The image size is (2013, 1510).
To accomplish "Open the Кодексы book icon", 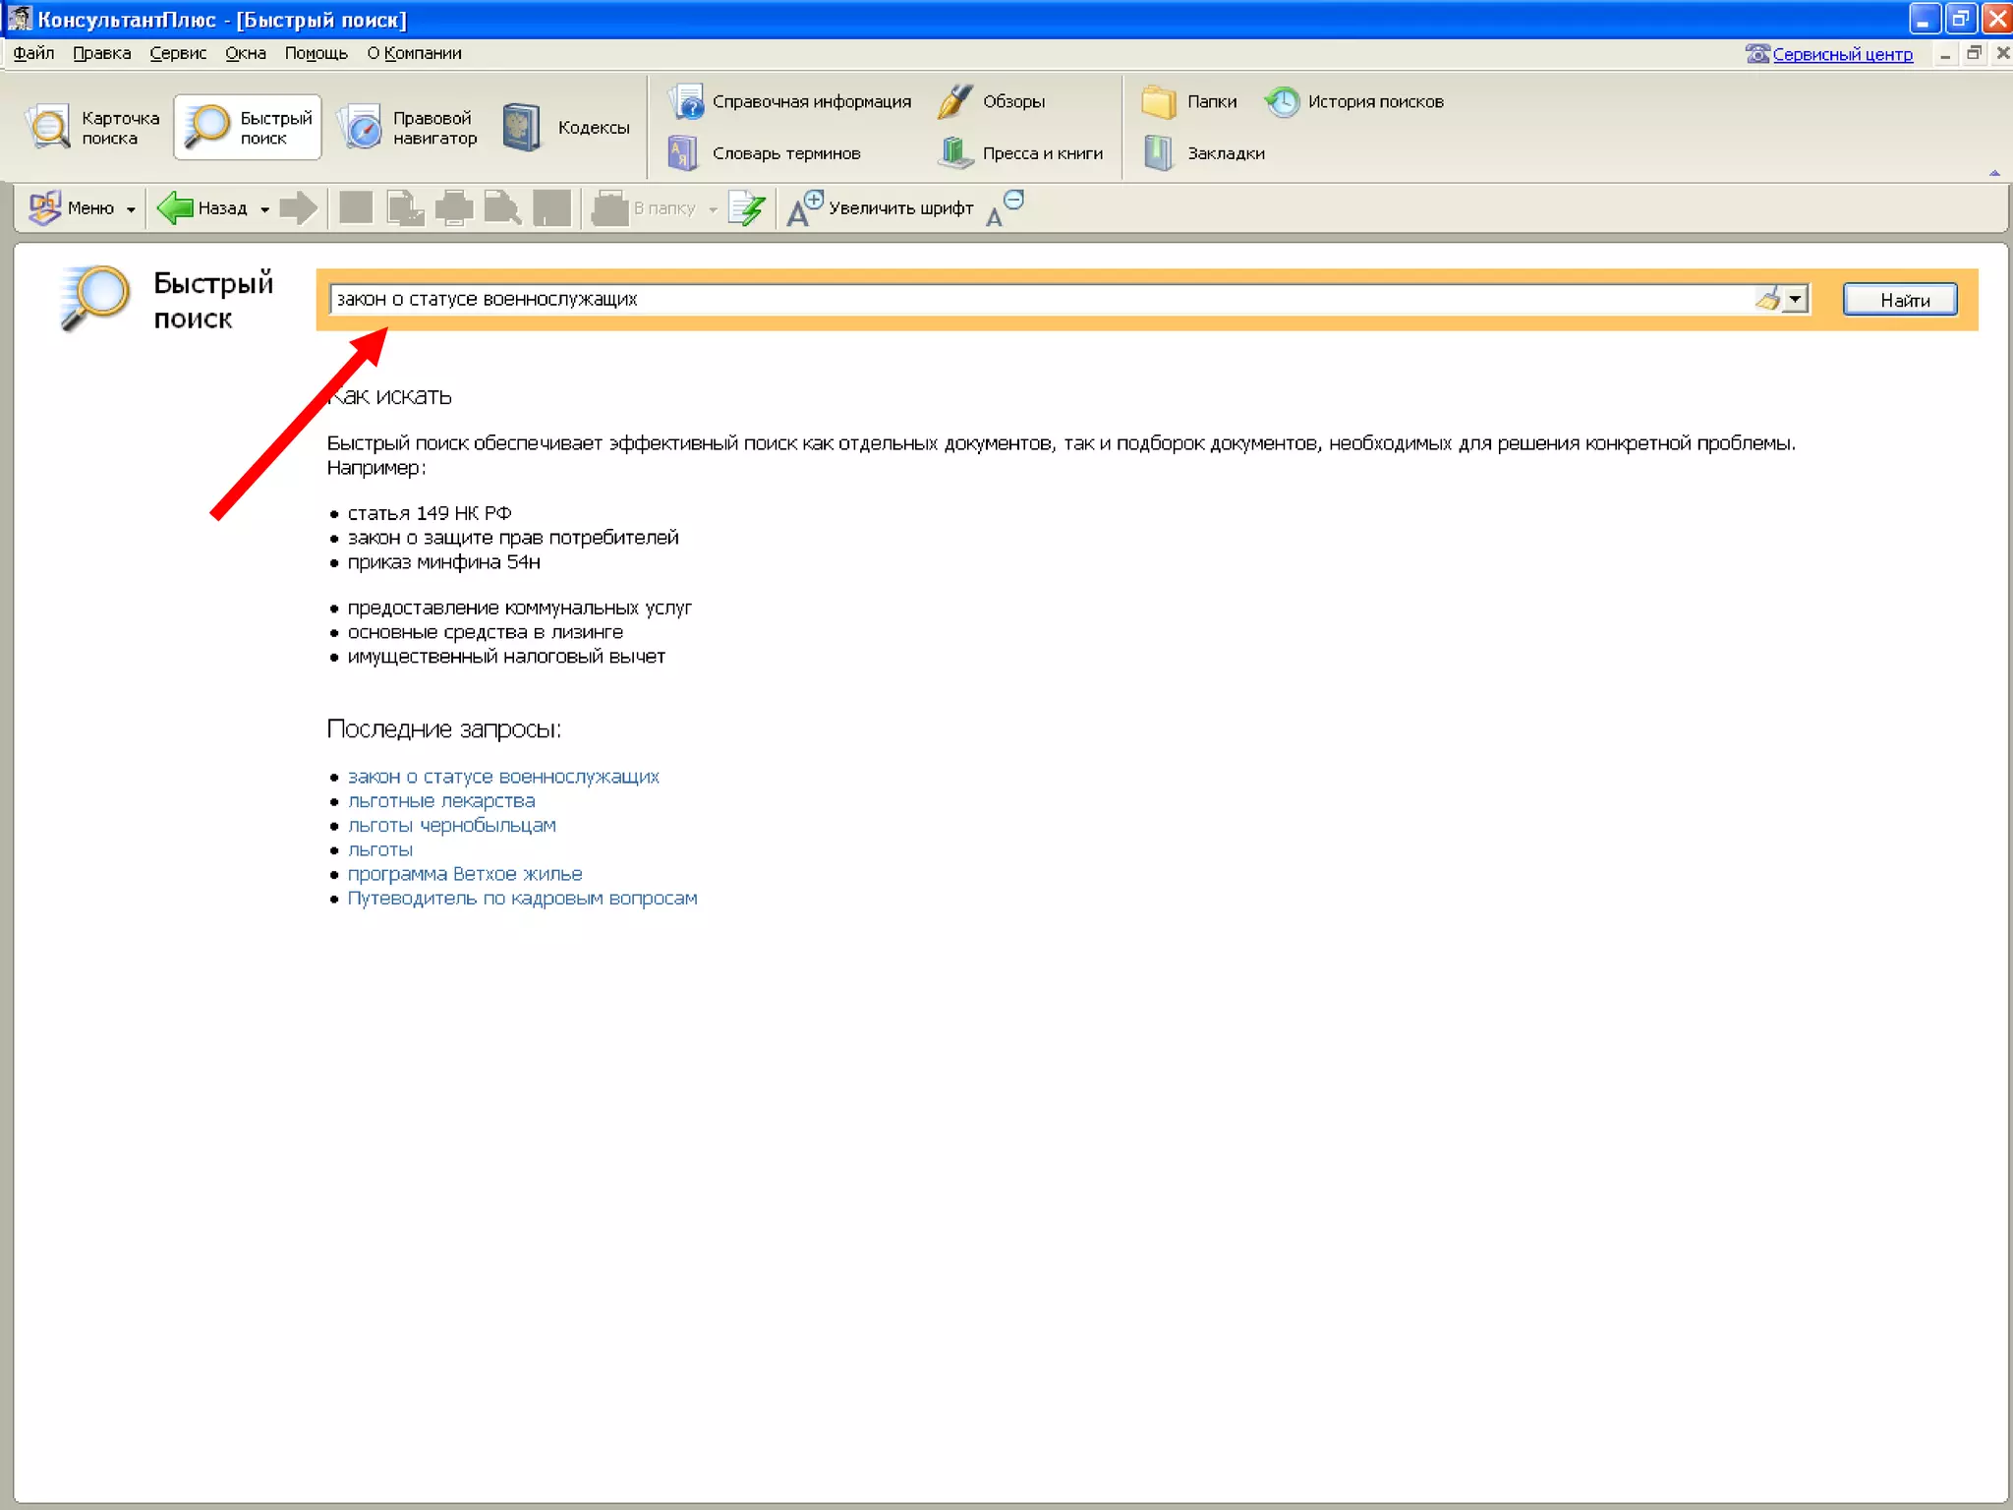I will pyautogui.click(x=521, y=128).
